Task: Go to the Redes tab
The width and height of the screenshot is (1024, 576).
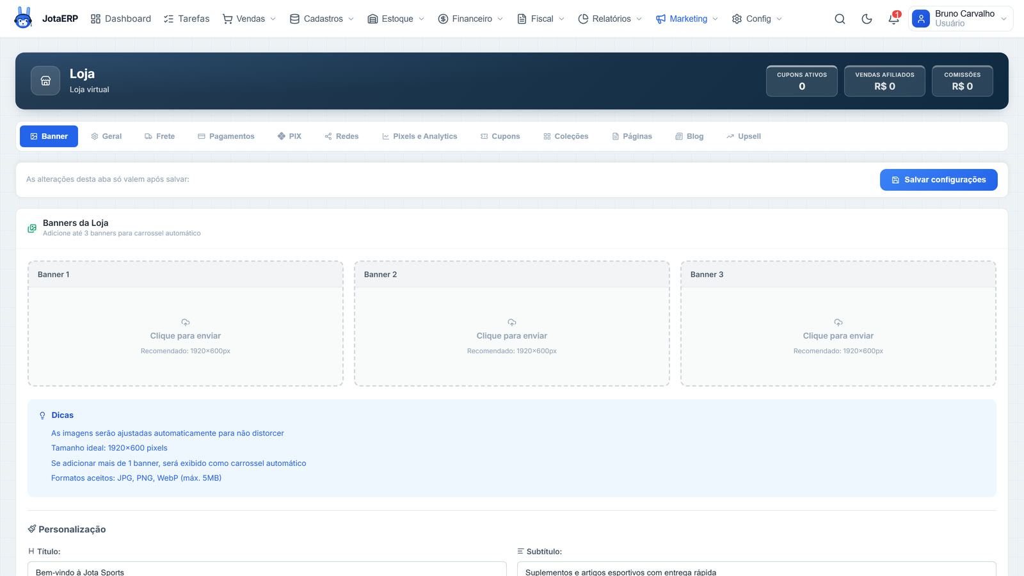Action: [x=342, y=136]
